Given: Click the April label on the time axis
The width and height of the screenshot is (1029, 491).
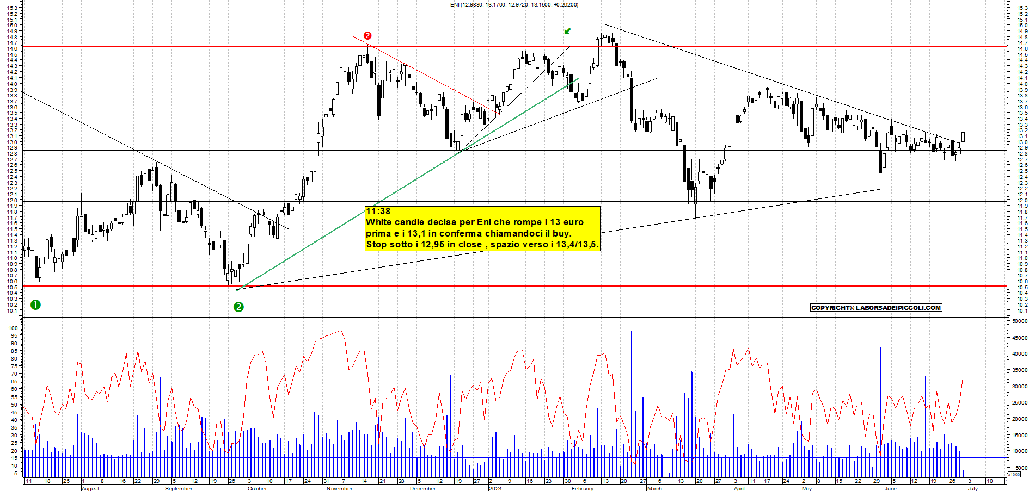Looking at the screenshot, I should pyautogui.click(x=739, y=488).
